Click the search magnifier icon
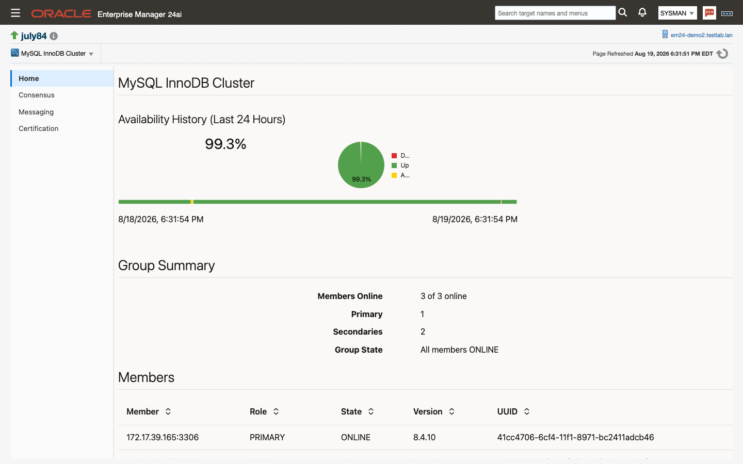The image size is (743, 464). point(623,12)
